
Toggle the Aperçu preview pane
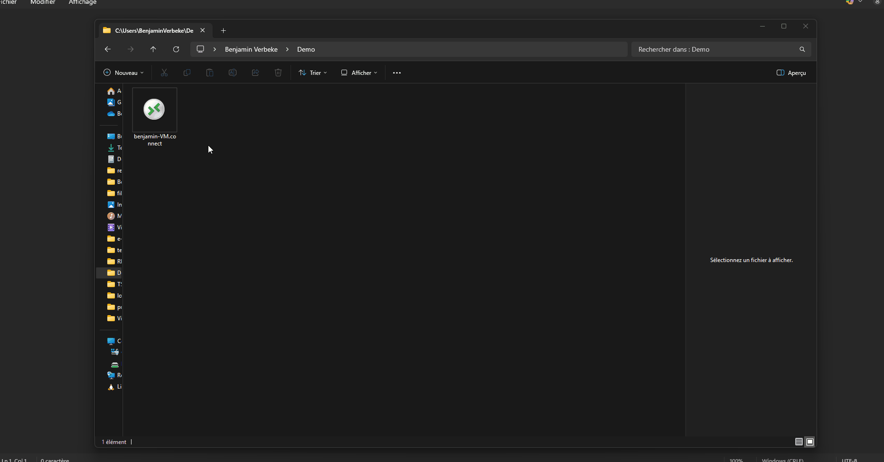pyautogui.click(x=791, y=72)
